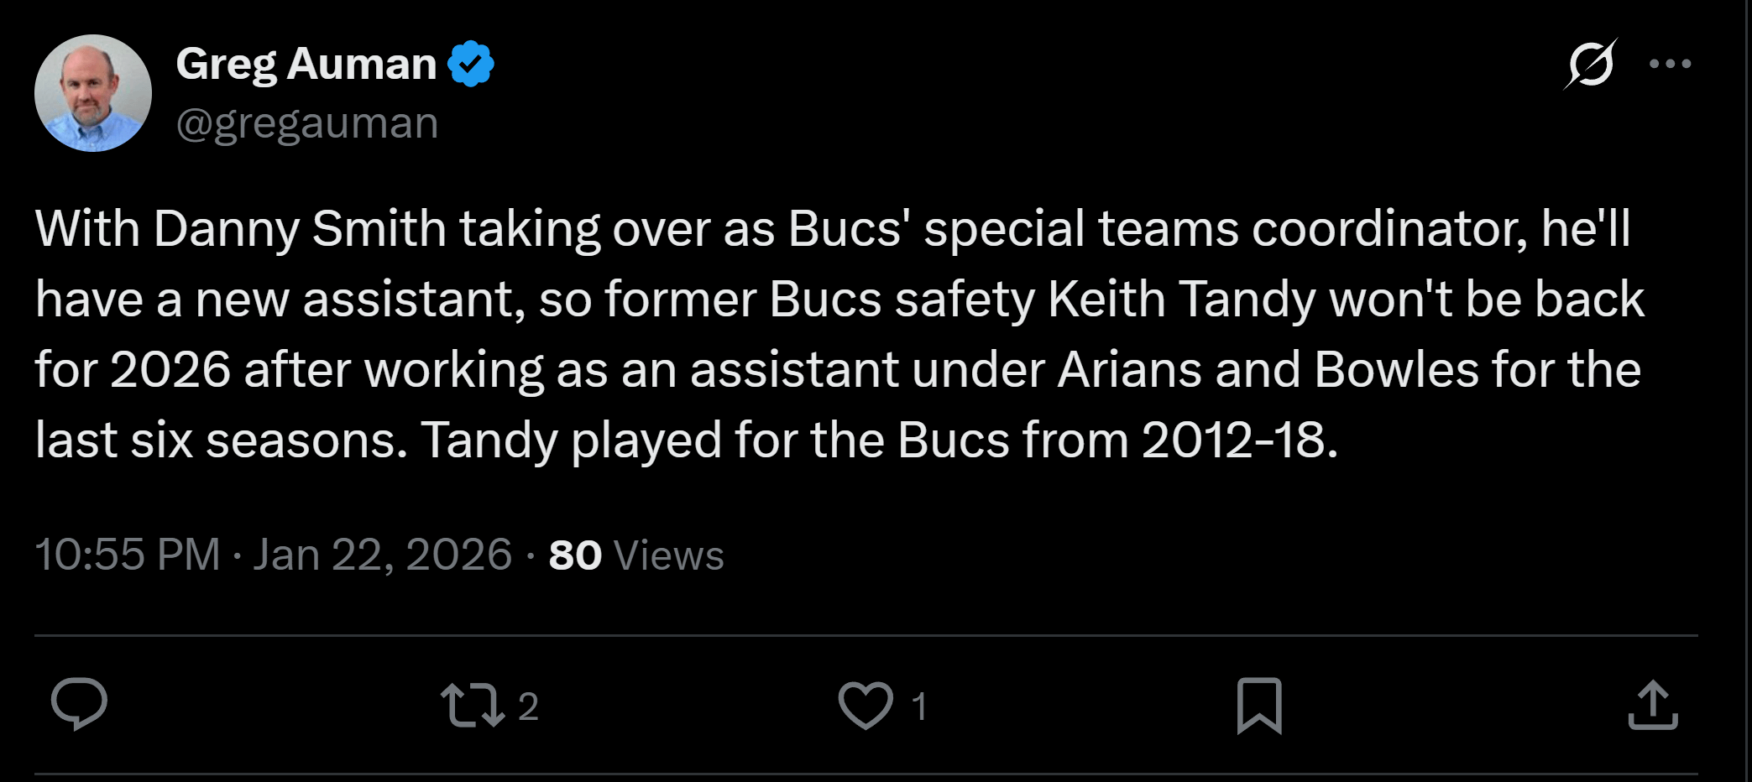Click the 80 Views count

(x=635, y=555)
